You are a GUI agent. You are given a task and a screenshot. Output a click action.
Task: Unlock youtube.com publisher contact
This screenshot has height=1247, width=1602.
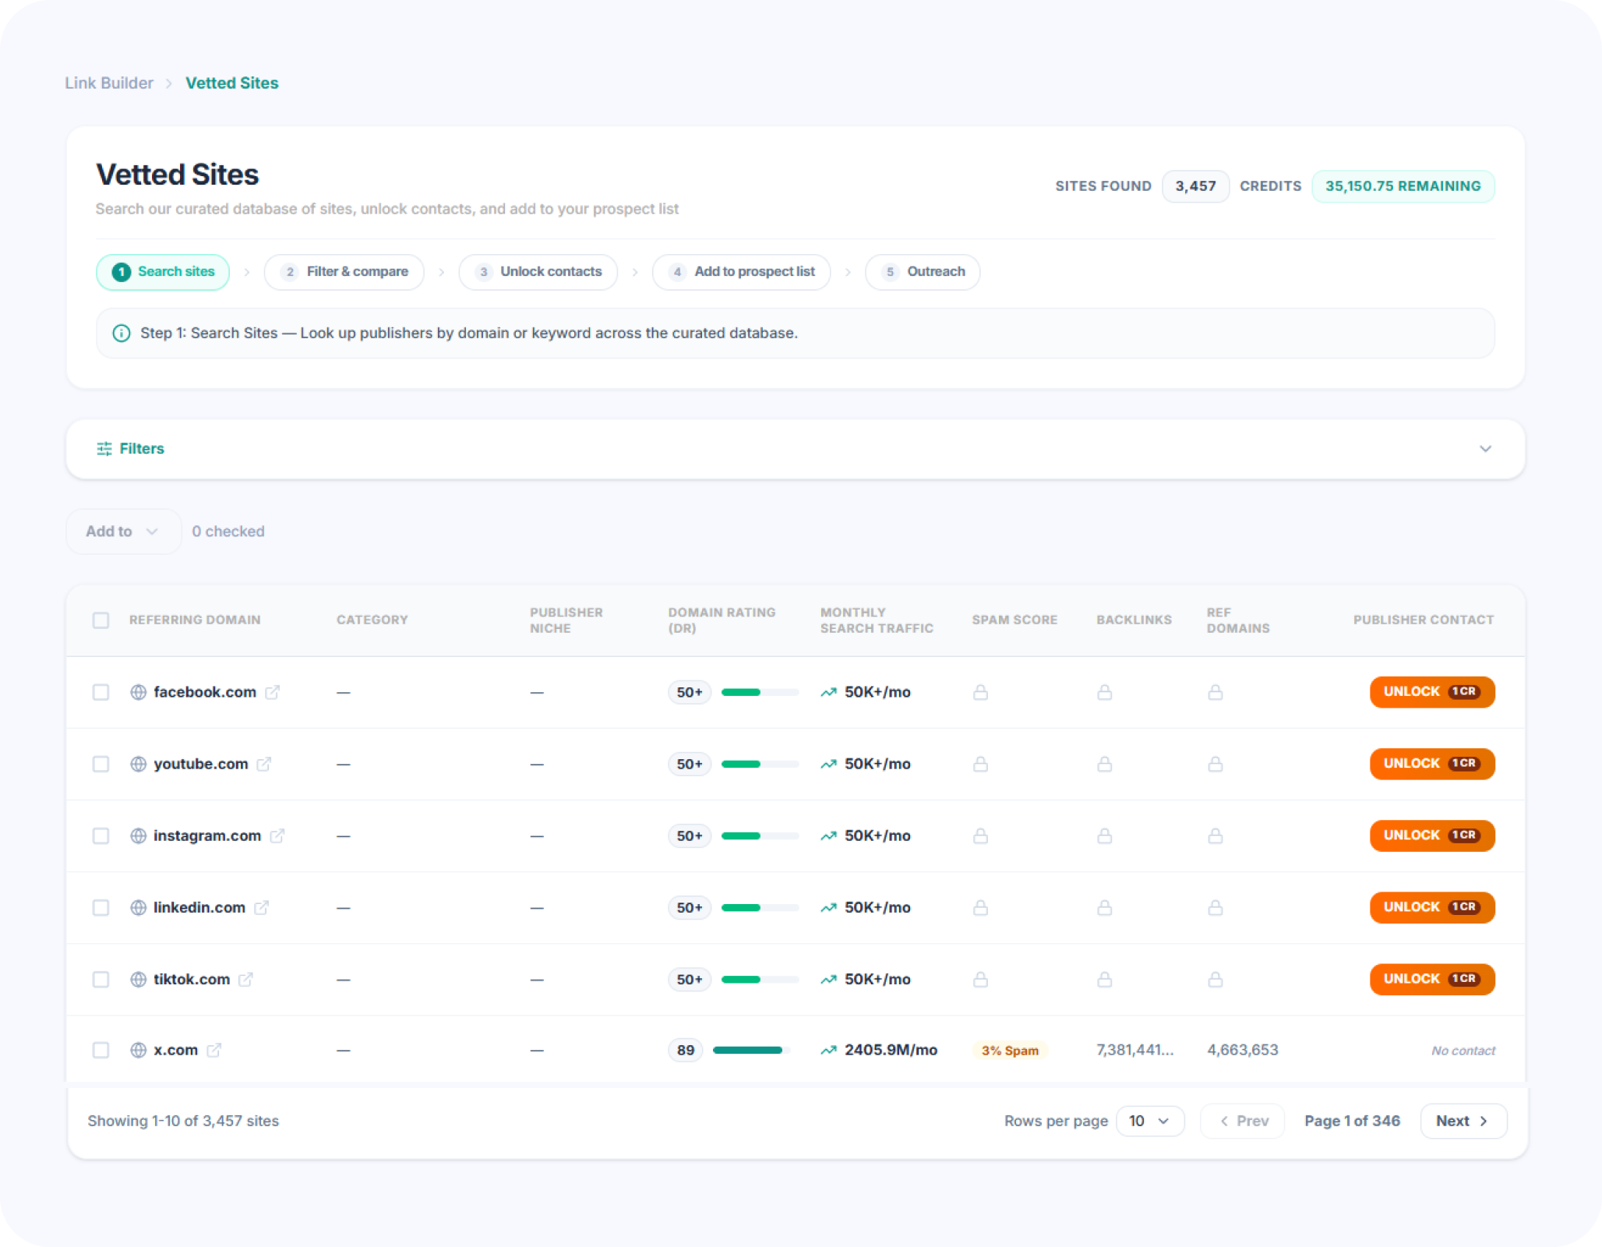tap(1432, 764)
